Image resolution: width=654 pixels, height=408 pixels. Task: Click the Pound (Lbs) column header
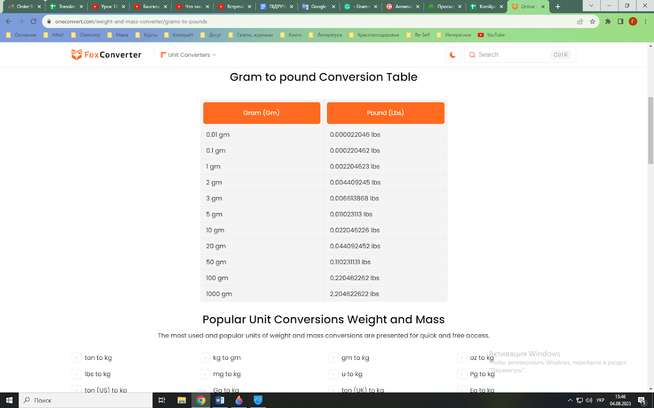[x=385, y=113]
